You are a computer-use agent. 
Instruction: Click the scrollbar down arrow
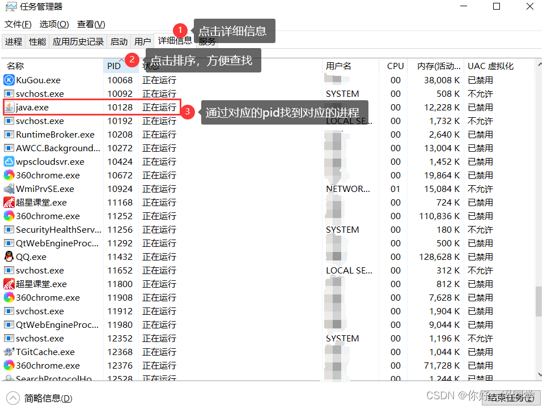[539, 374]
